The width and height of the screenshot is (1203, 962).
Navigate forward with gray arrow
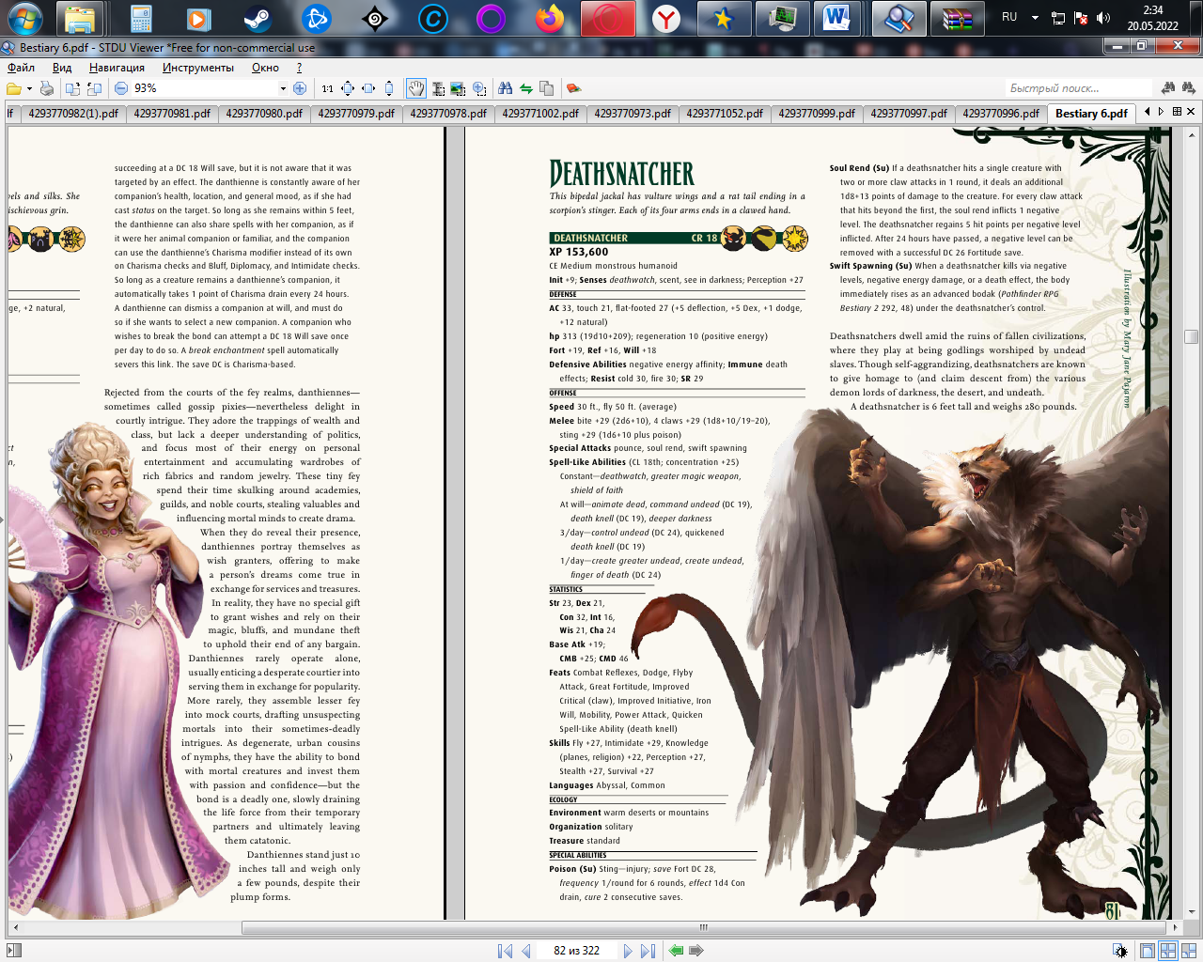click(x=696, y=951)
